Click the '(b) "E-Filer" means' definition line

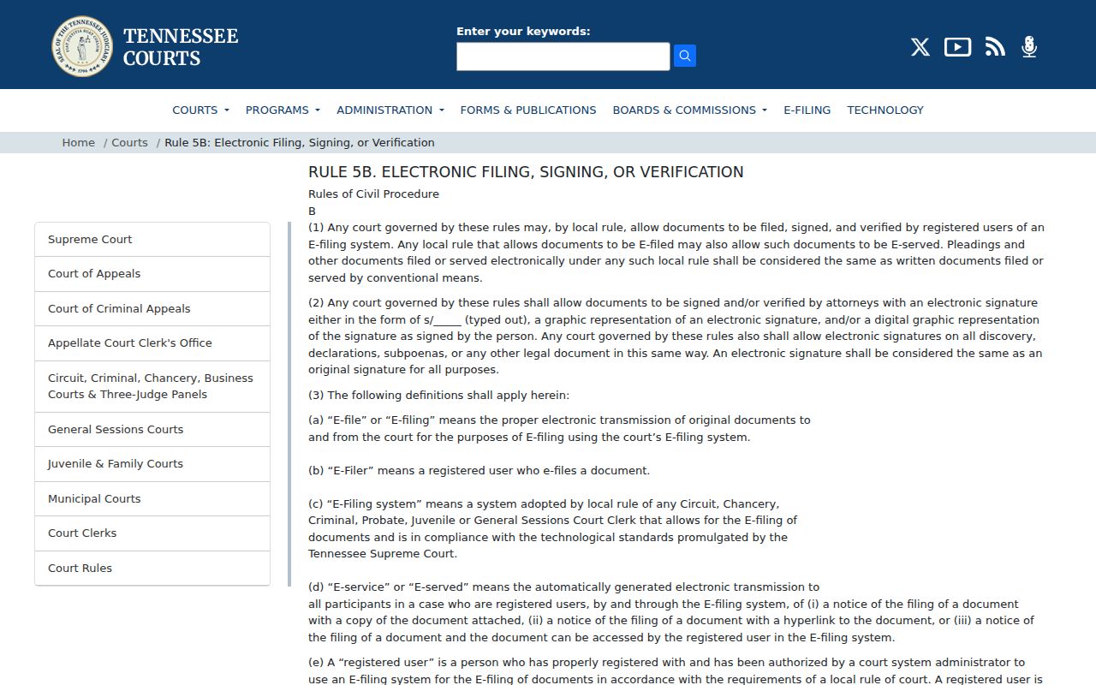(x=479, y=471)
